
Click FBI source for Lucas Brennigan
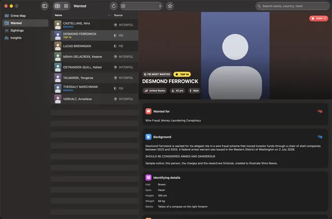click(x=119, y=46)
